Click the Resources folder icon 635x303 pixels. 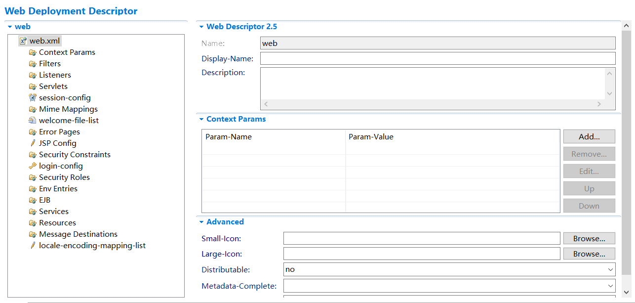tap(33, 223)
